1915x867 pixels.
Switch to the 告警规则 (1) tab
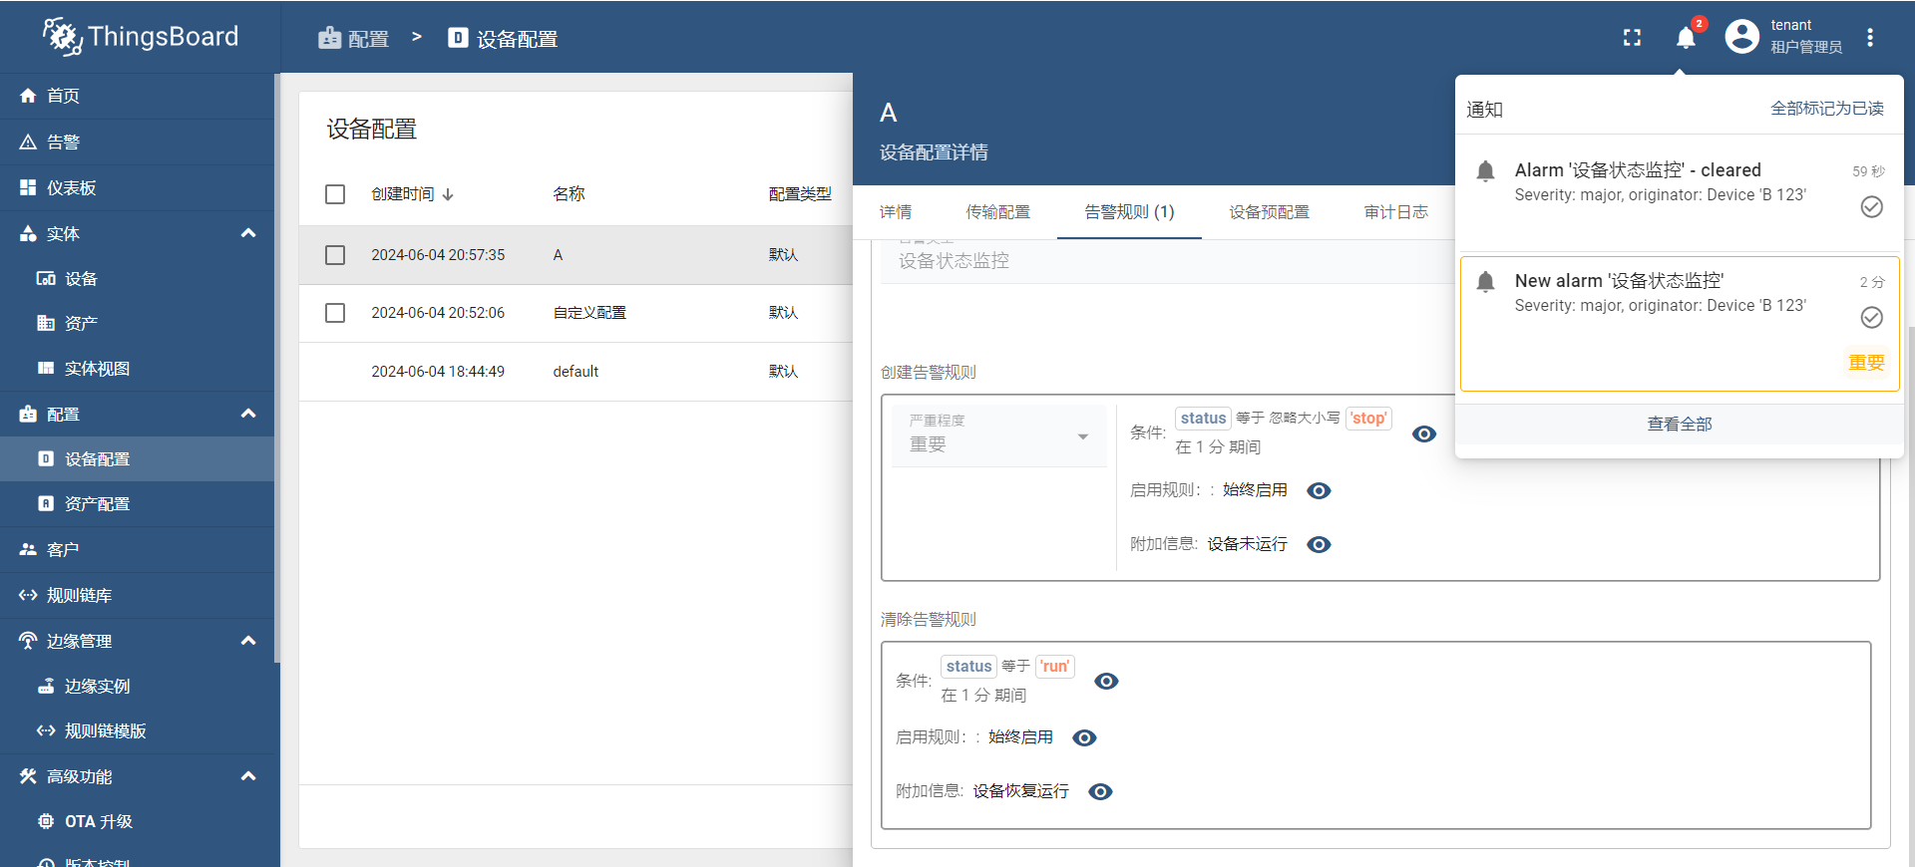point(1129,212)
